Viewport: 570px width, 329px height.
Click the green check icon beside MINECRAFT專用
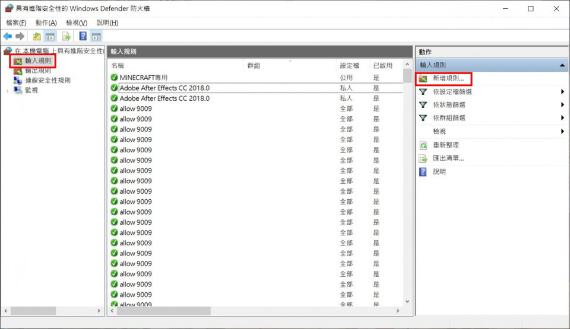click(x=114, y=78)
